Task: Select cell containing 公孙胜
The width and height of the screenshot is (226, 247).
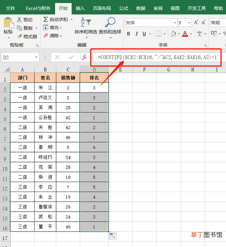Action: tap(45, 118)
